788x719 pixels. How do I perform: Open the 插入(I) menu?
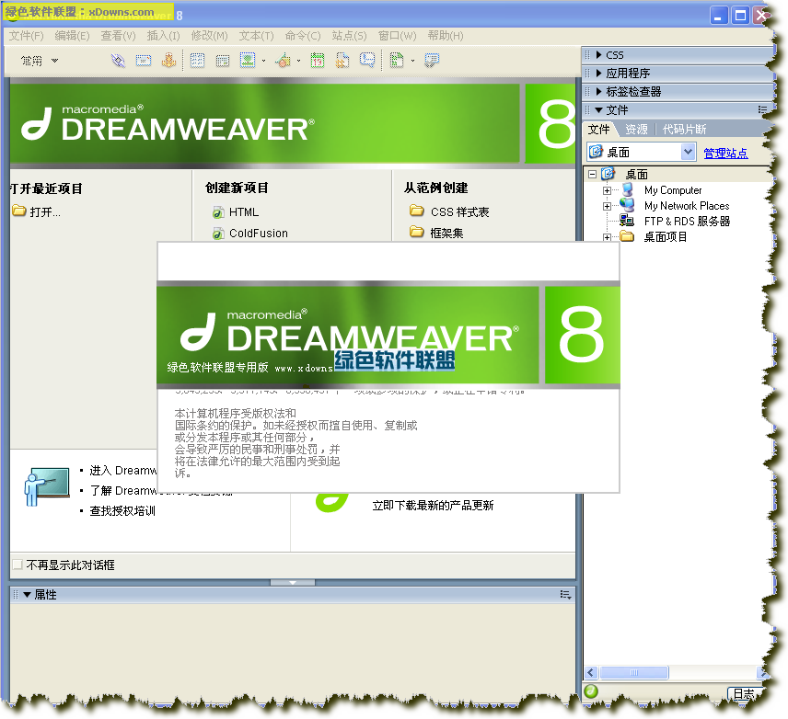tap(163, 36)
